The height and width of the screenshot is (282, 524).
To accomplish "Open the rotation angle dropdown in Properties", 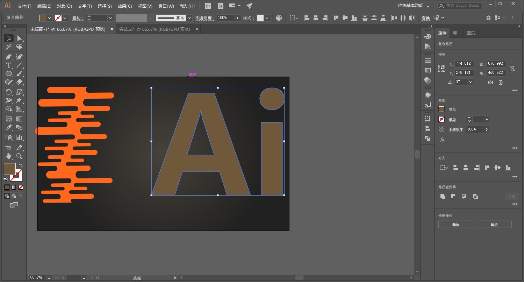I will [471, 82].
